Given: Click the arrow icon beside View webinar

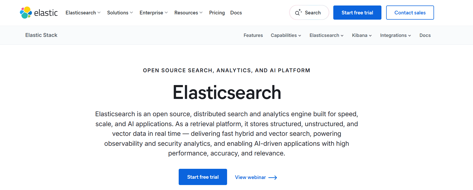Looking at the screenshot, I should [x=273, y=177].
